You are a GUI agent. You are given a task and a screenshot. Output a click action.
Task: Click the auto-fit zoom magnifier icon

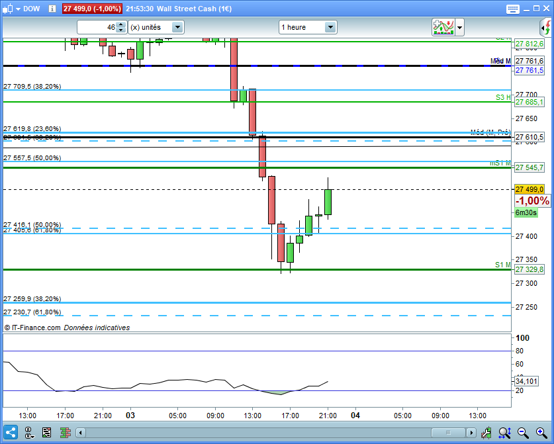click(505, 432)
